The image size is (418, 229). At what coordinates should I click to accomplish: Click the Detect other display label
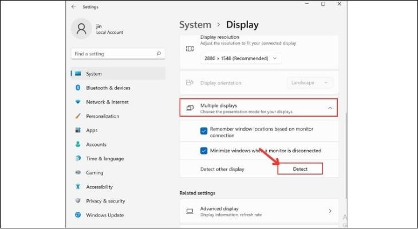pyautogui.click(x=222, y=169)
